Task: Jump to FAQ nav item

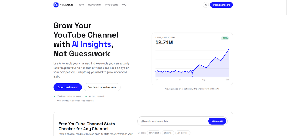Action: click(124, 5)
